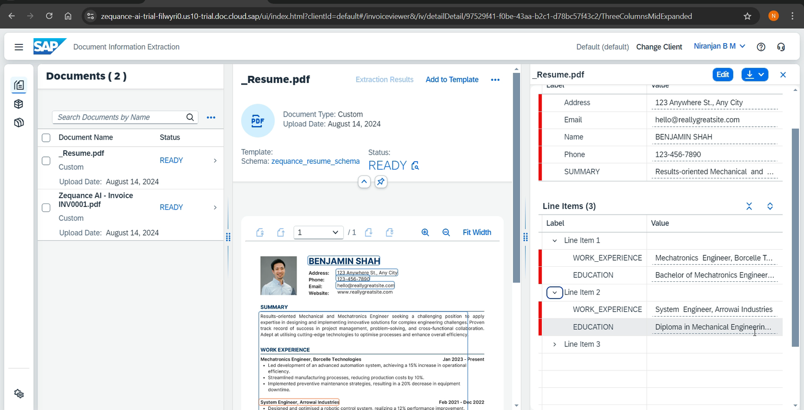Click the splitter handle between preview and results

coord(525,237)
